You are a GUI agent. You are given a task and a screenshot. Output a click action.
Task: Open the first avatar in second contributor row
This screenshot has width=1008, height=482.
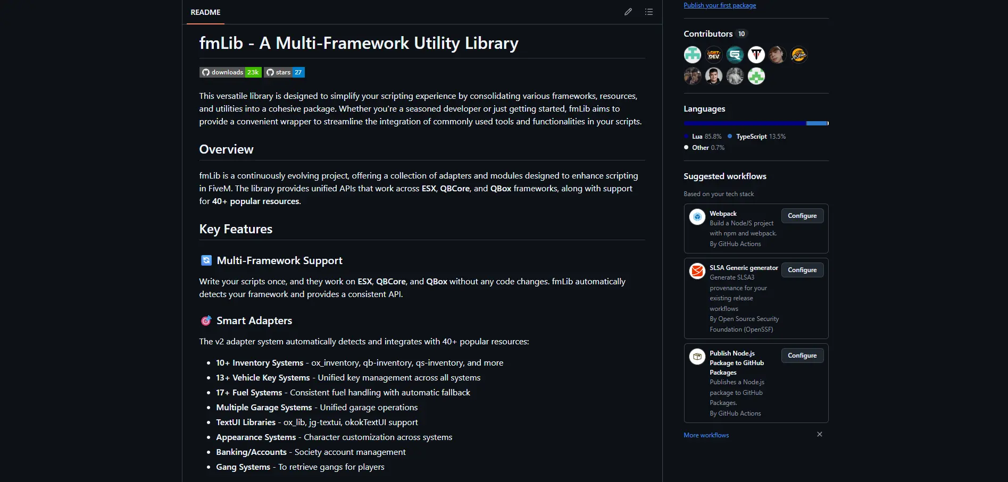(x=693, y=76)
